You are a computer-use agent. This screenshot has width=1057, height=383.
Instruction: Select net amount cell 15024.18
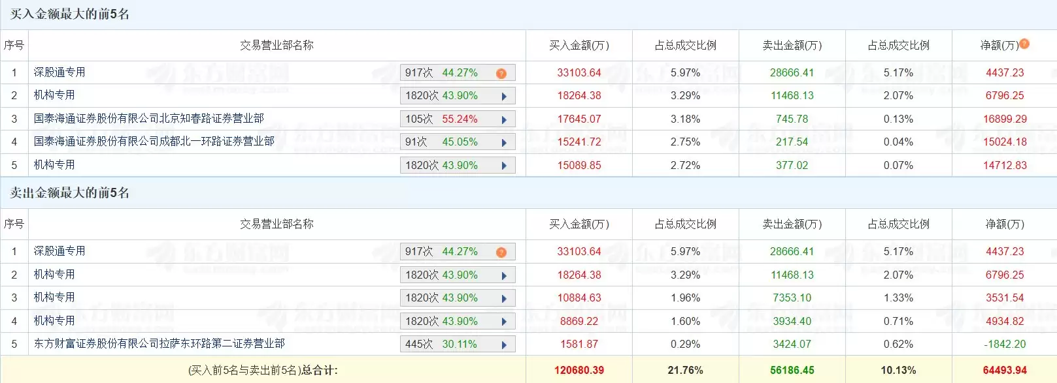point(1005,142)
